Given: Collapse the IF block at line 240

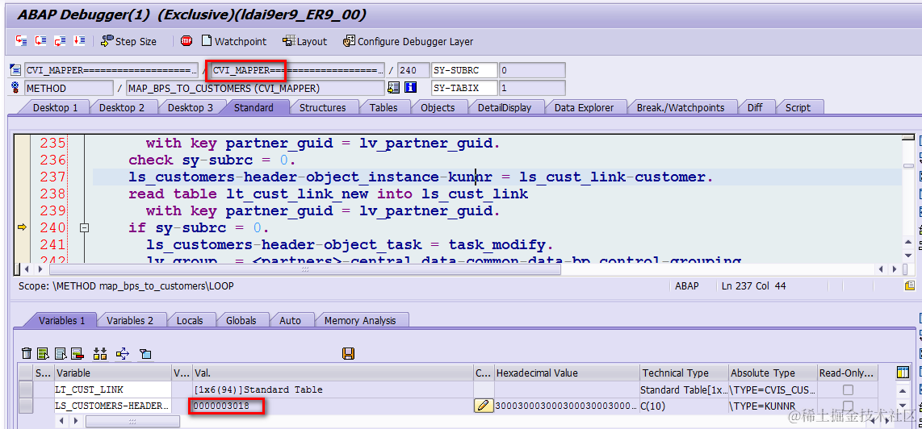Looking at the screenshot, I should click(84, 227).
